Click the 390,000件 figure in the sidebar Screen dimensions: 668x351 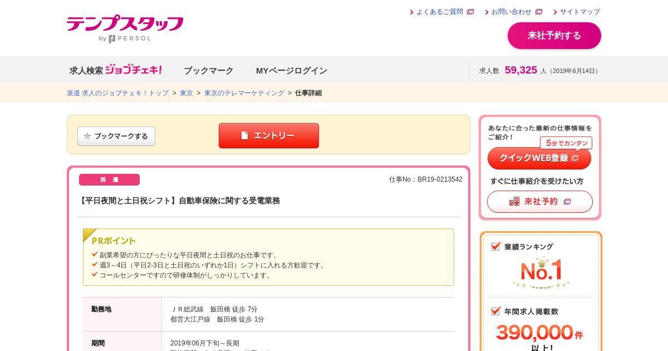(x=539, y=333)
